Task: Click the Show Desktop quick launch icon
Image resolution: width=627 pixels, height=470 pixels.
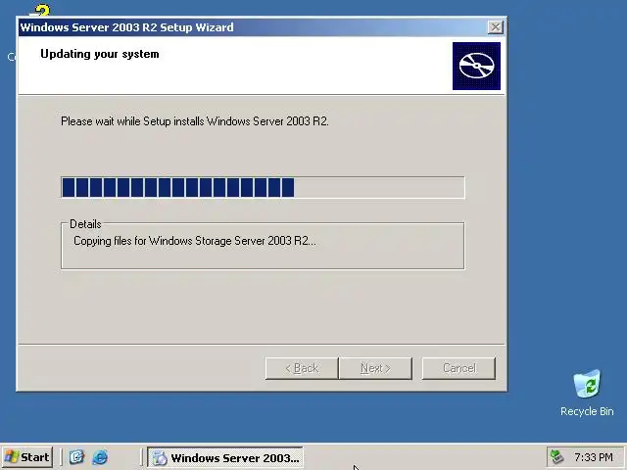Action: (x=76, y=457)
